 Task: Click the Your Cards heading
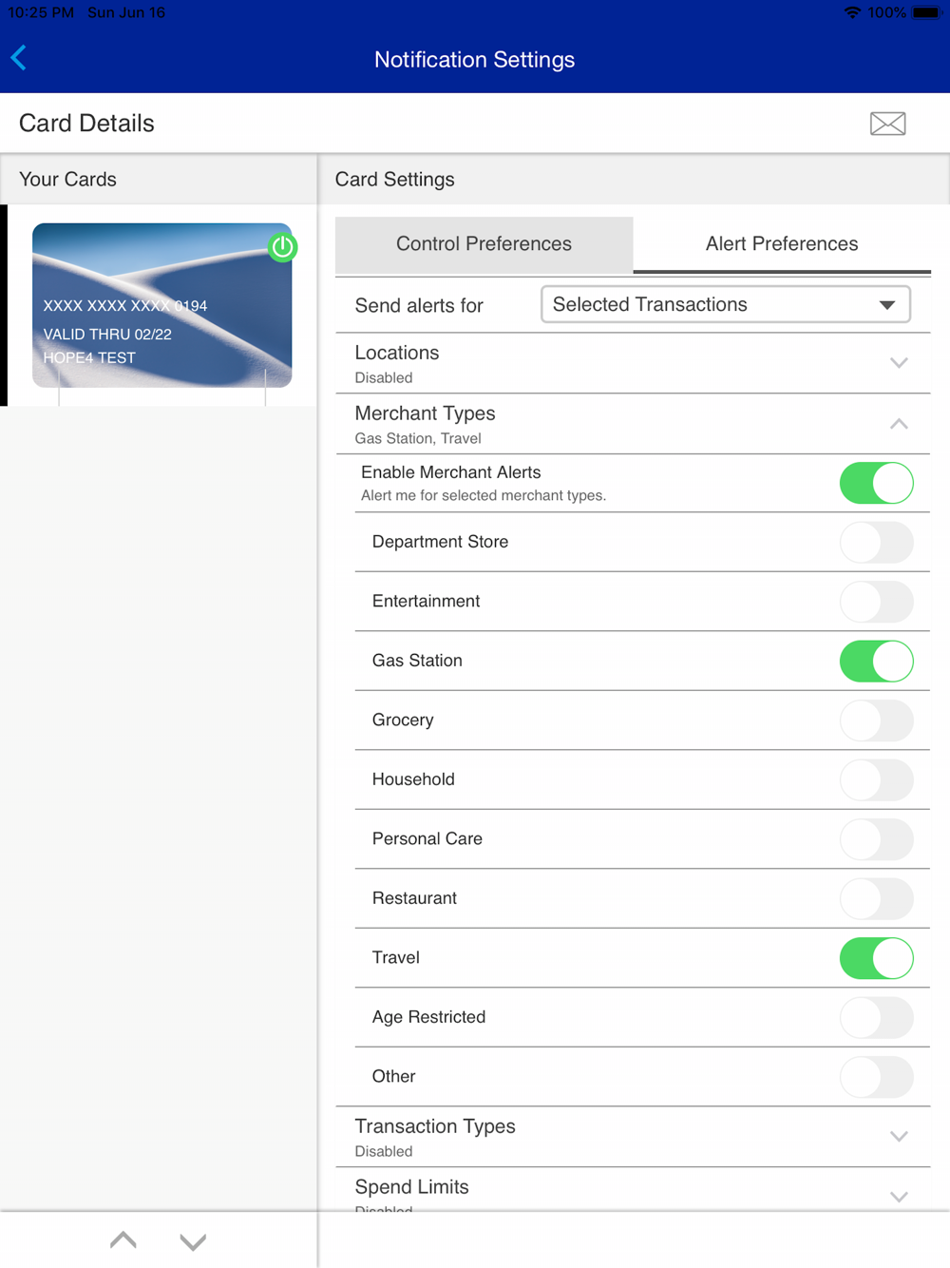tap(67, 180)
